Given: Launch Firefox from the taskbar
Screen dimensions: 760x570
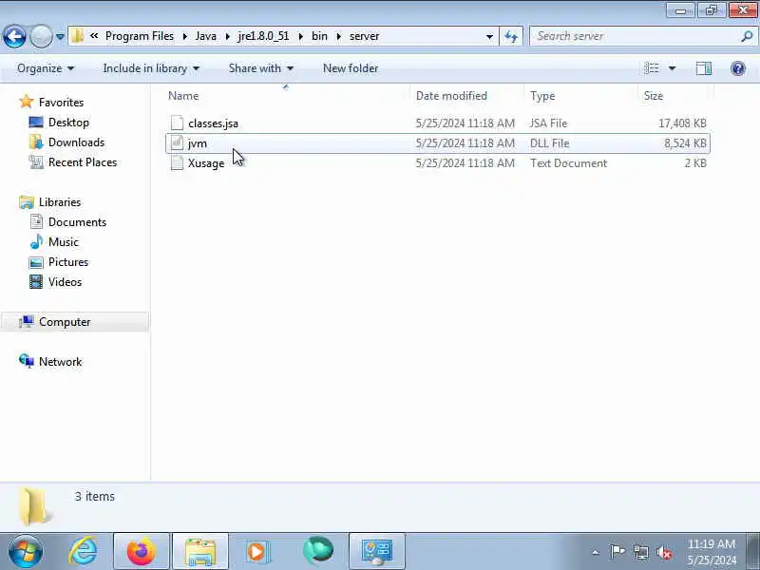Looking at the screenshot, I should pos(141,551).
